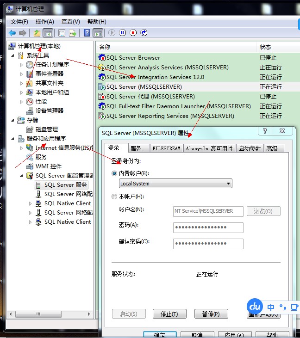Image resolution: width=300 pixels, height=338 pixels.
Task: Switch to the 服务 tab in properties
Action: tap(139, 148)
